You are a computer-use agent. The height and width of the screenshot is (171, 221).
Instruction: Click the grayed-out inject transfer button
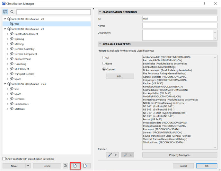128,155
